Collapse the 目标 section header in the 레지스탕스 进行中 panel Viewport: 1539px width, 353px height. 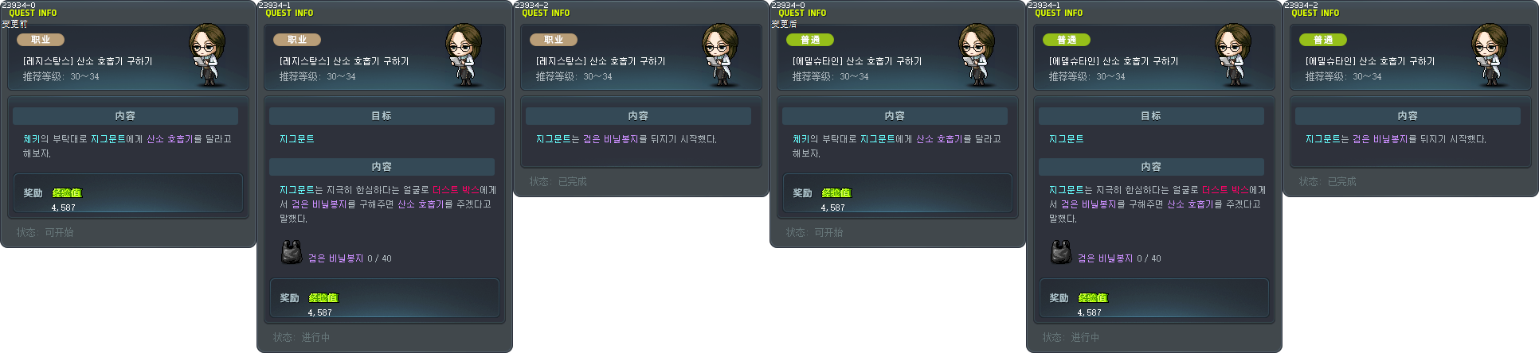pyautogui.click(x=382, y=116)
